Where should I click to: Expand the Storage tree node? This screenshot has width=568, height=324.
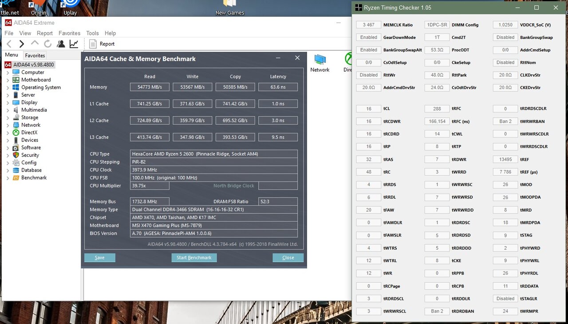(8, 117)
